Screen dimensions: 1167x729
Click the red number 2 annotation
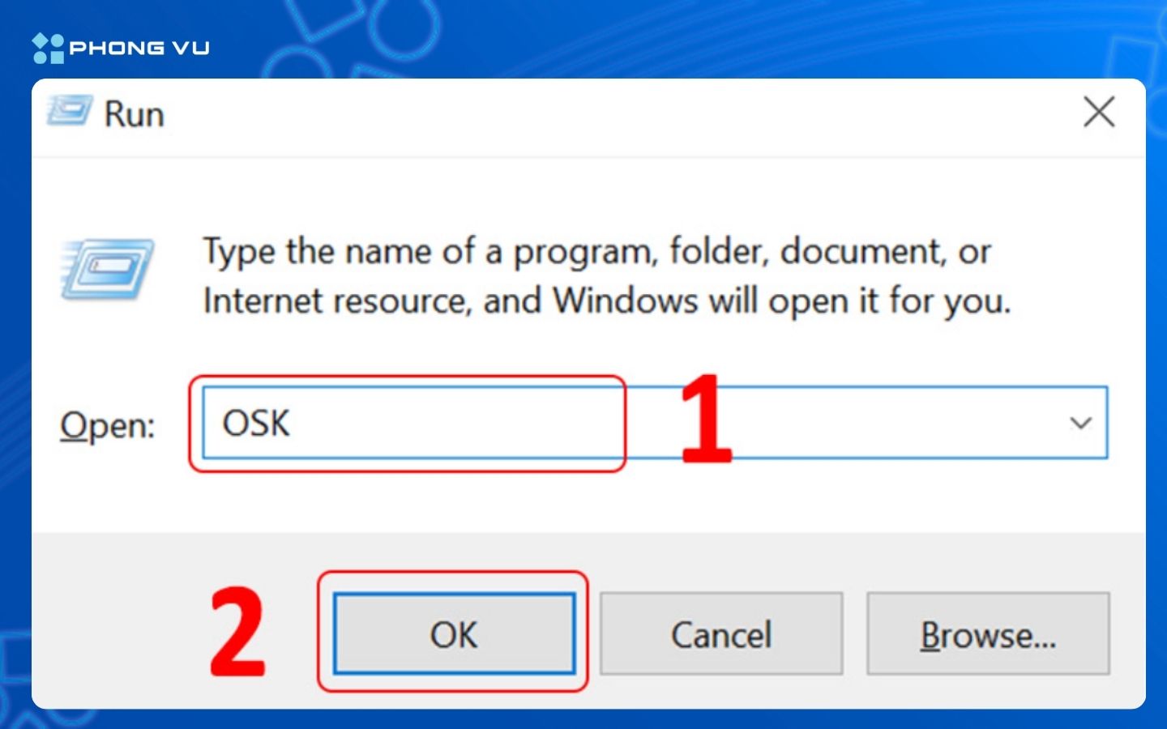(237, 632)
